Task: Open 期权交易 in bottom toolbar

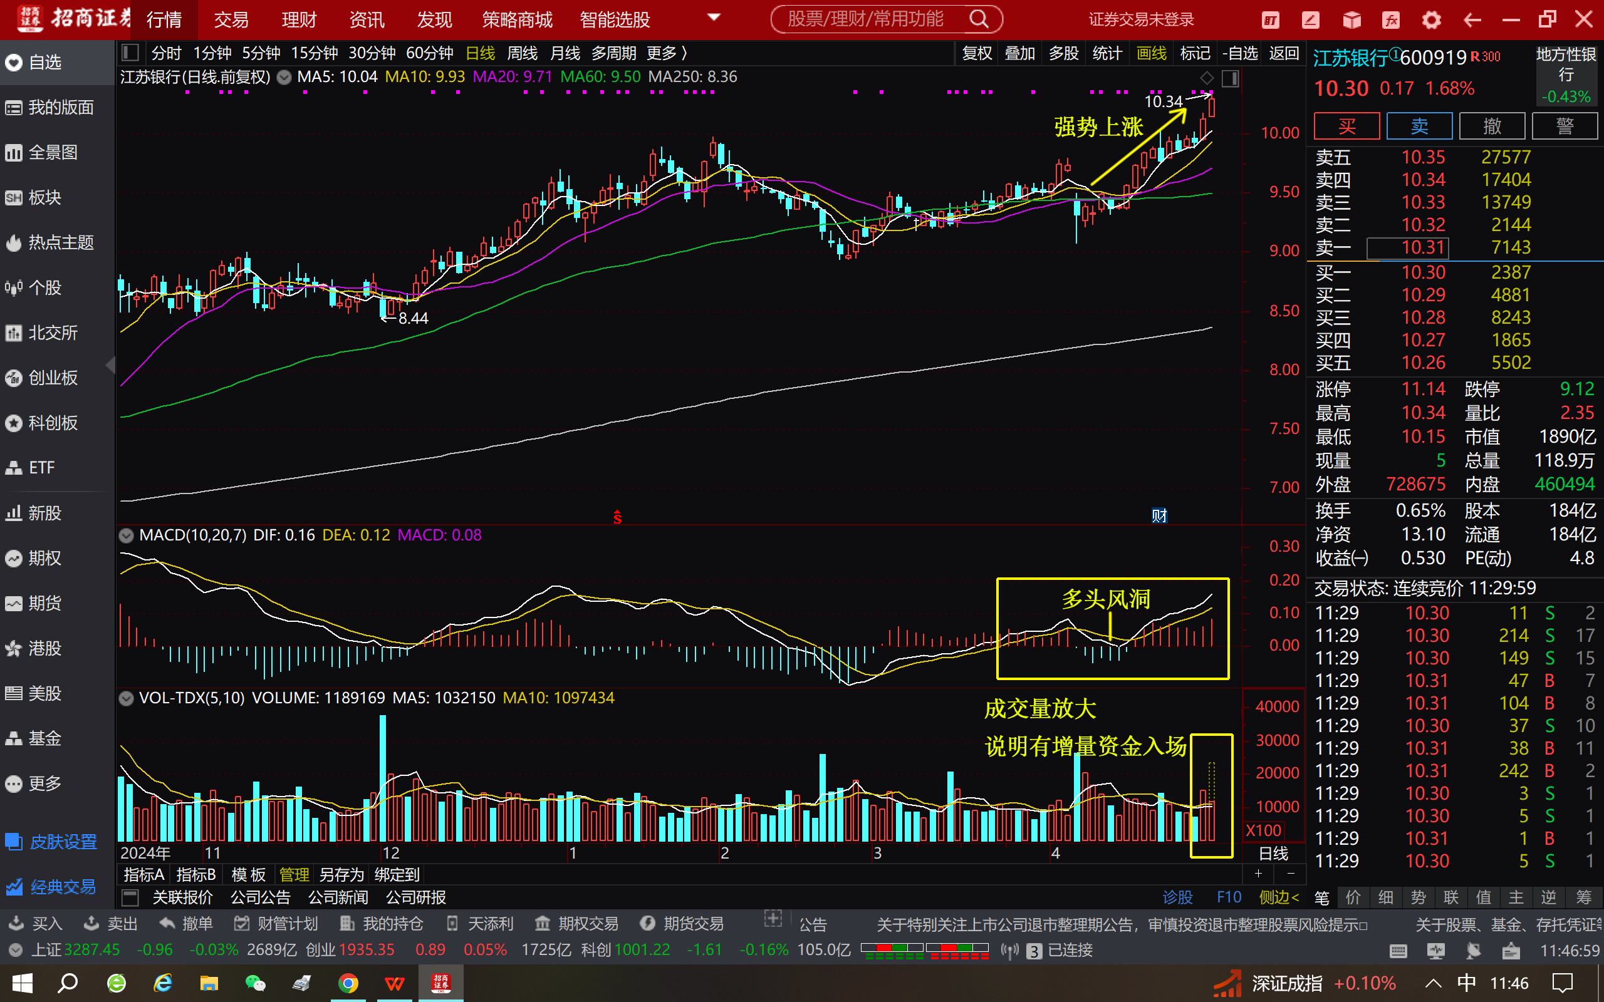Action: [x=576, y=924]
